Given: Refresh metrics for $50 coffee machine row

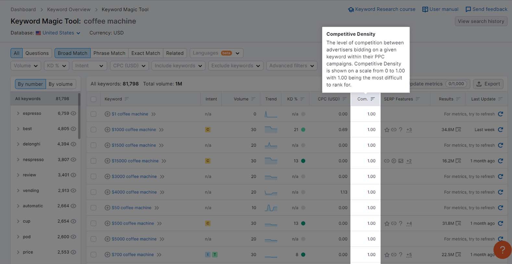Looking at the screenshot, I should (500, 208).
